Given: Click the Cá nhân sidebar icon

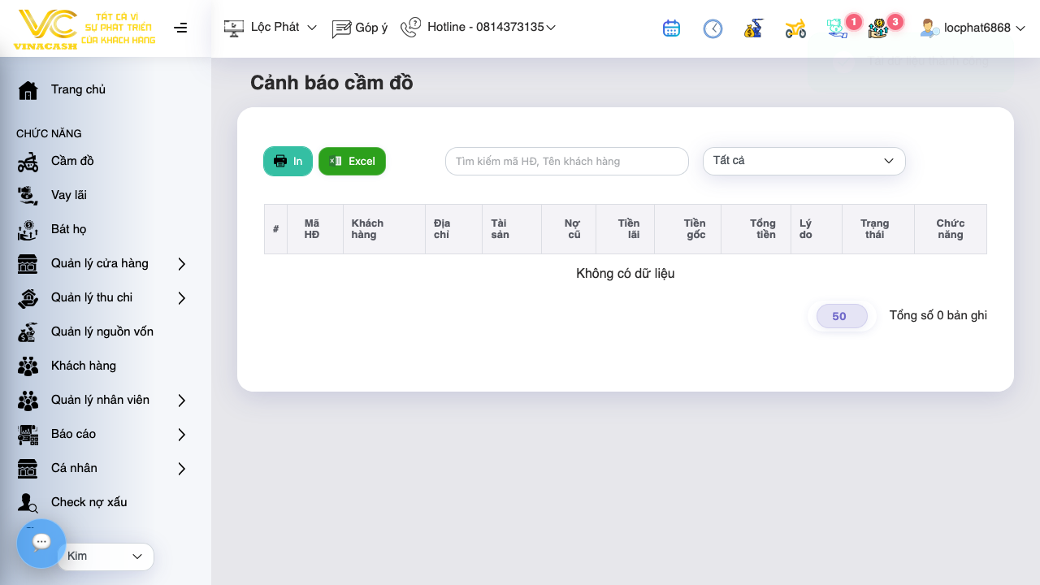Looking at the screenshot, I should coord(28,469).
